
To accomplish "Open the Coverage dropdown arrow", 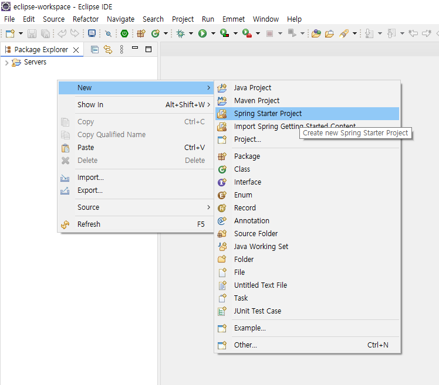I will [235, 33].
